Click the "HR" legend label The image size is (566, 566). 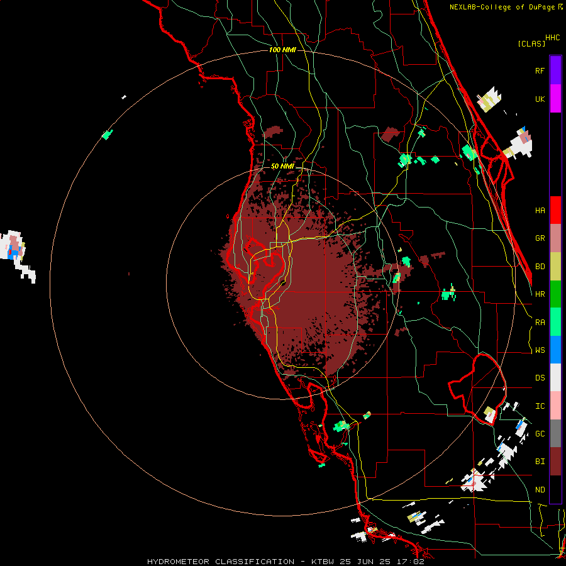[540, 294]
